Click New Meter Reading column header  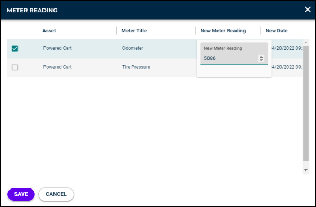223,31
